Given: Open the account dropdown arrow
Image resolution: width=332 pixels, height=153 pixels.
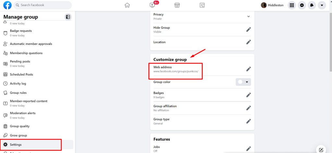Looking at the screenshot, I should 322,5.
